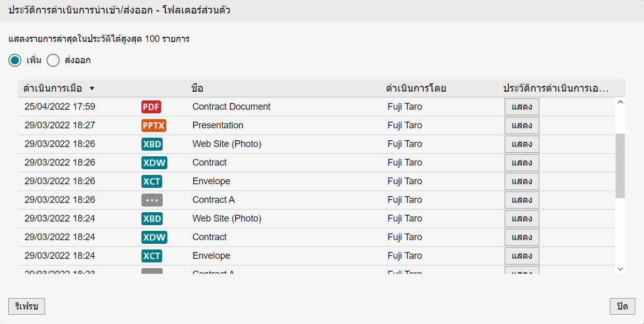Screen dimensions: 644x324
Task: Select the ส่งออก radio button
Action: 53,61
